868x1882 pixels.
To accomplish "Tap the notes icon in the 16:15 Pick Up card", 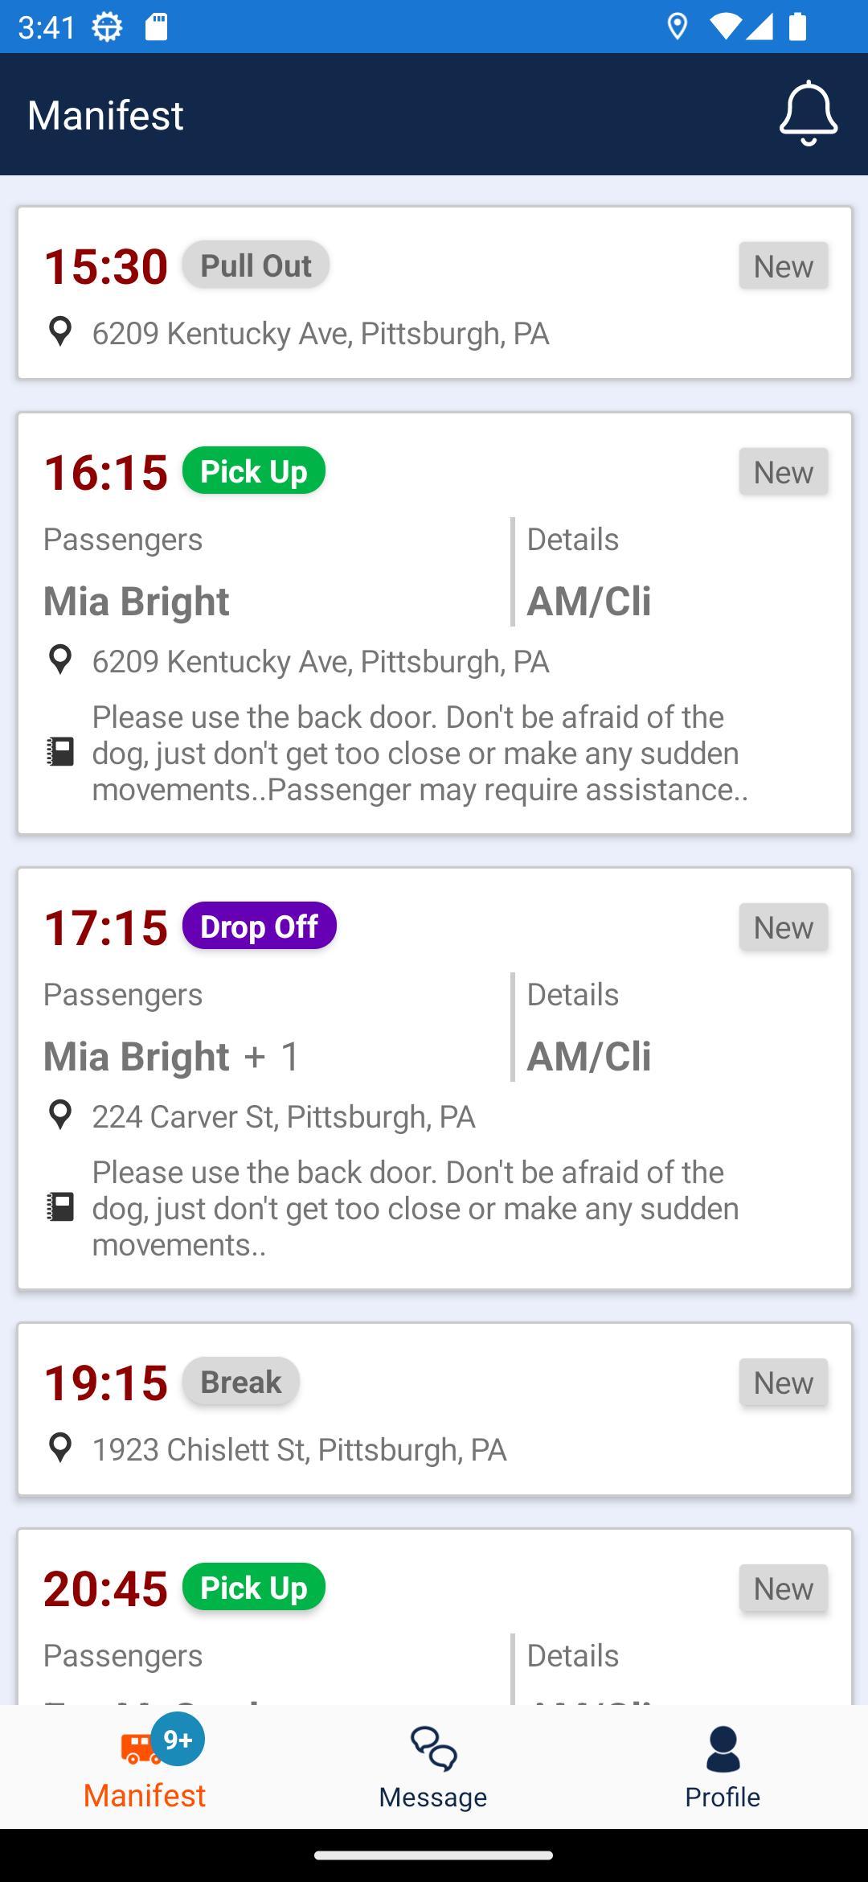I will (60, 752).
